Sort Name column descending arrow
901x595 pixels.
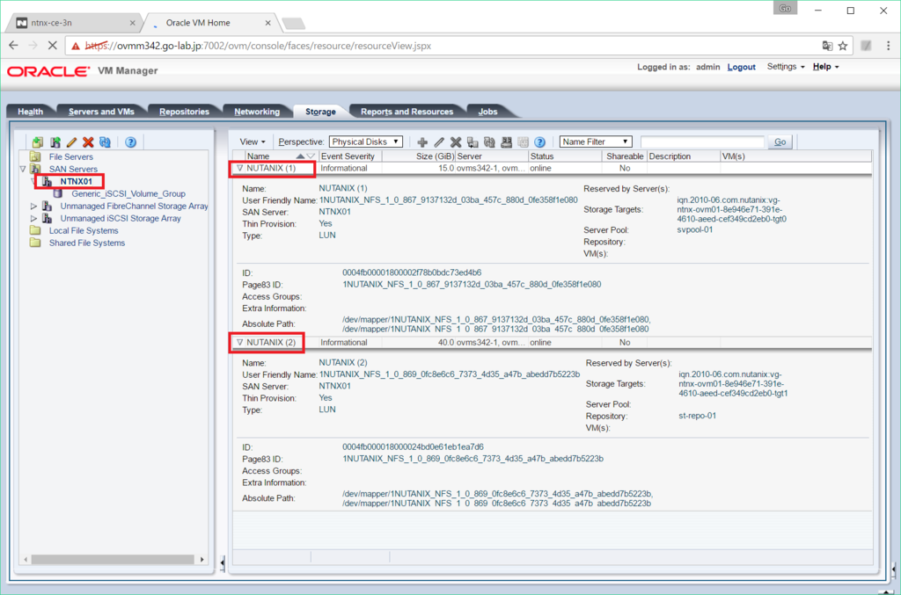[311, 156]
